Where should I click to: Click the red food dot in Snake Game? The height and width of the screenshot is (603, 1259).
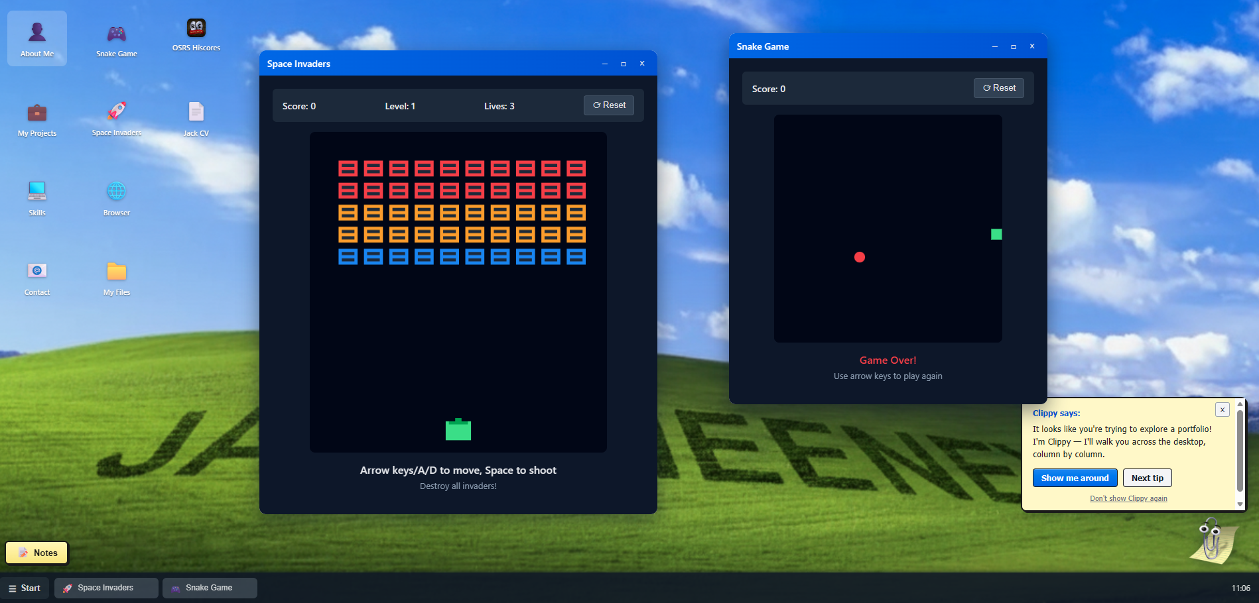[860, 257]
